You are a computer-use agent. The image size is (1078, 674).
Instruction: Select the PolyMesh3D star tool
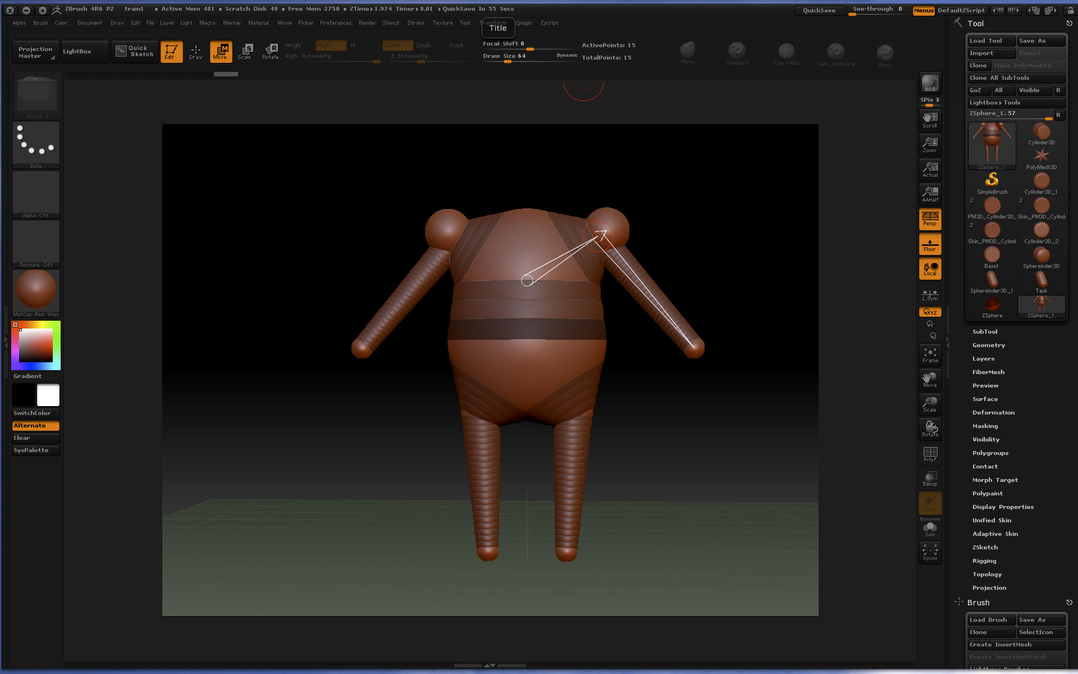tap(1042, 158)
